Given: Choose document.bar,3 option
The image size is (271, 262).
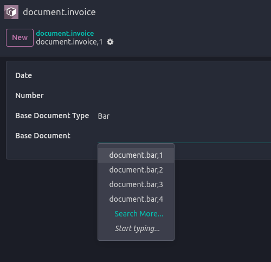Looking at the screenshot, I should point(136,184).
